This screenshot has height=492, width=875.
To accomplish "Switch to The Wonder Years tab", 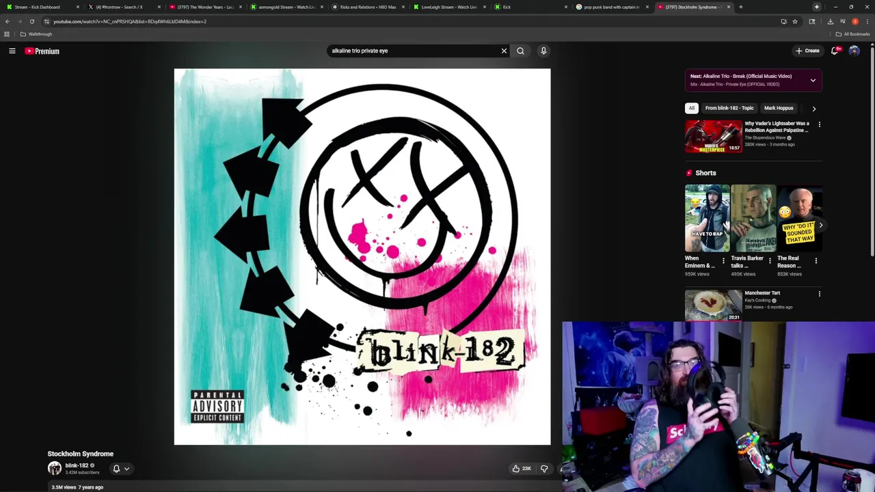I will coord(205,7).
